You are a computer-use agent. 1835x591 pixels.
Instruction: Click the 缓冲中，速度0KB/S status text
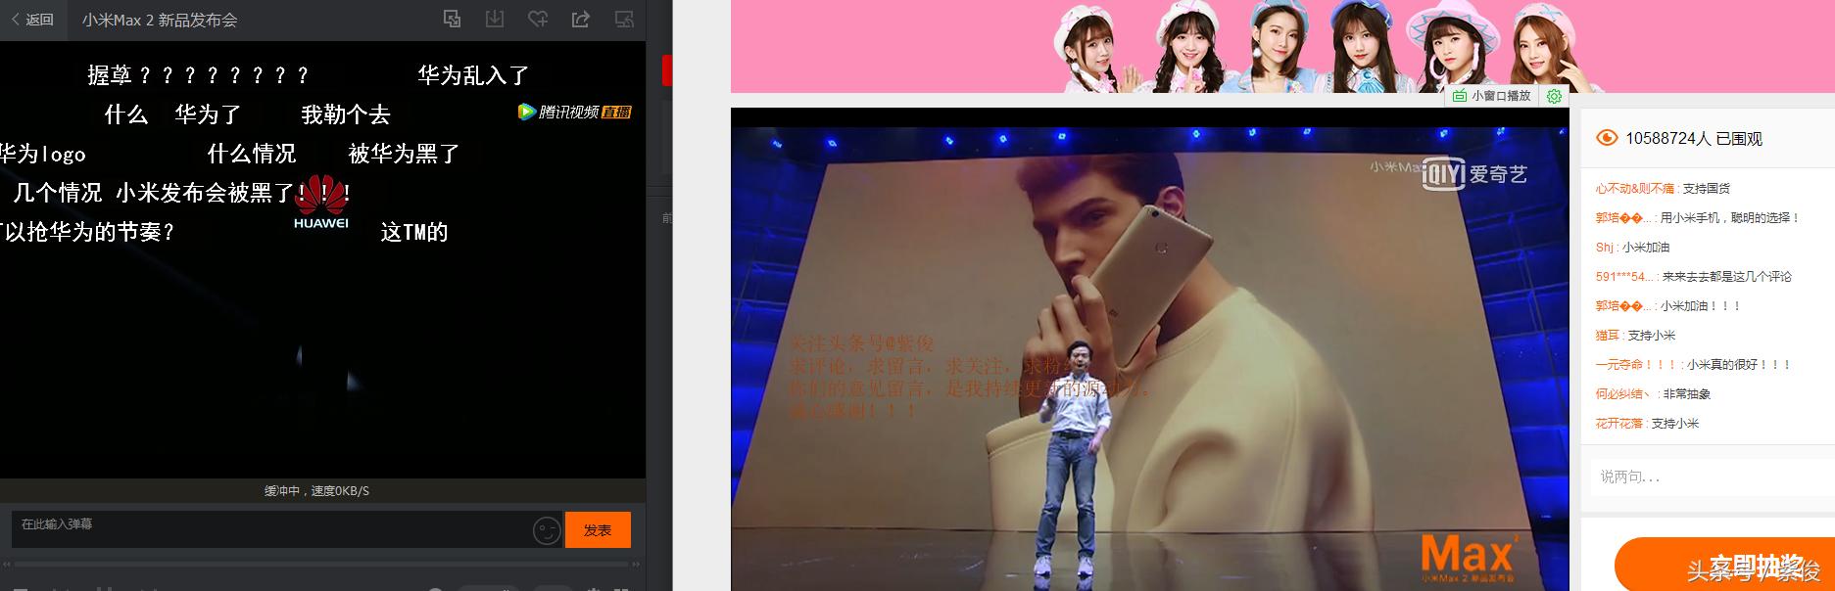[x=316, y=490]
